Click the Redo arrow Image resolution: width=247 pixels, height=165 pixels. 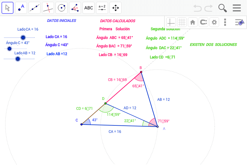pyautogui.click(x=209, y=8)
